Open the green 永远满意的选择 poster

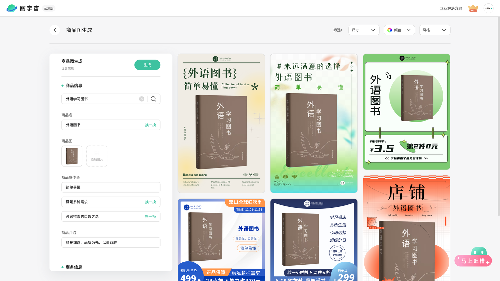pos(314,123)
